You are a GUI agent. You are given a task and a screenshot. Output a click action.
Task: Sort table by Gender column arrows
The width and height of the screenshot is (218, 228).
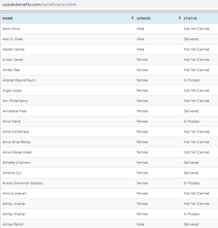[180, 18]
